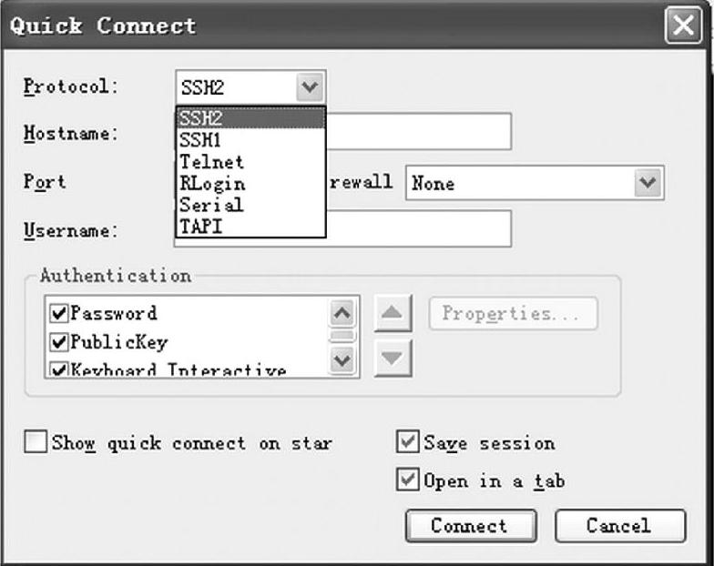Click the move-up arrow button for authentication order
This screenshot has width=714, height=566.
click(x=393, y=313)
